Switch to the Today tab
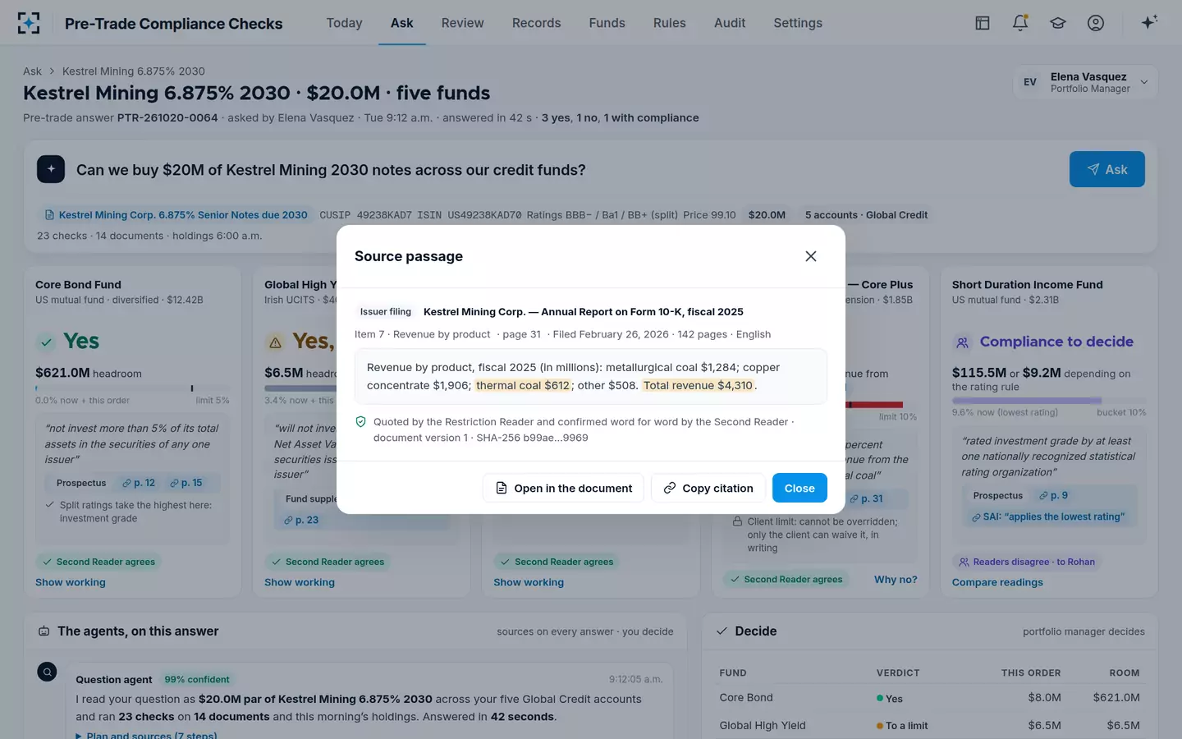Viewport: 1182px width, 739px height. coord(344,23)
